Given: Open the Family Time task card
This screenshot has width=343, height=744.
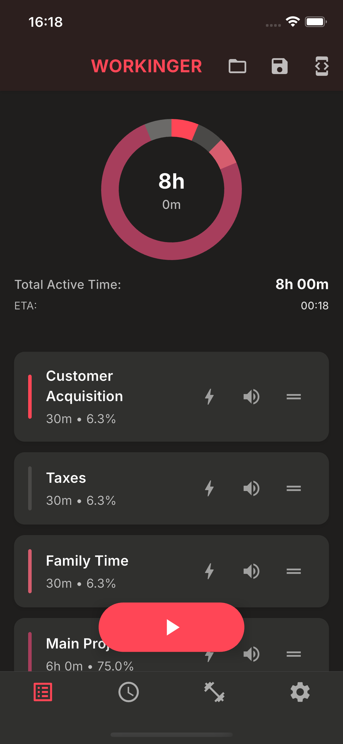Looking at the screenshot, I should pos(171,571).
